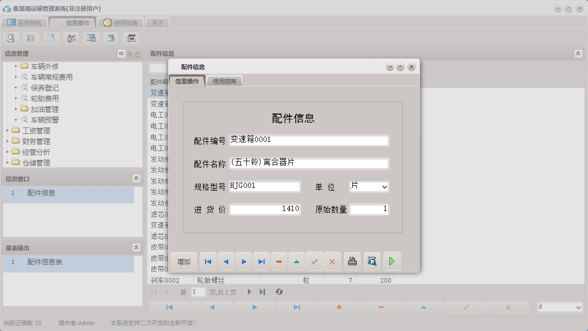Open the 使用指南 tab in the dialog
The height and width of the screenshot is (331, 588).
[x=224, y=81]
